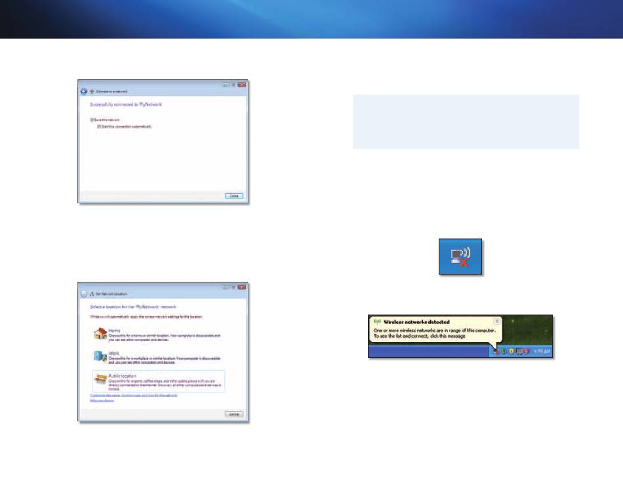Click the red round tray icon
623x481 pixels.
click(x=526, y=351)
